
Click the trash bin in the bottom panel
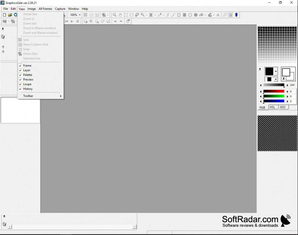point(4,224)
